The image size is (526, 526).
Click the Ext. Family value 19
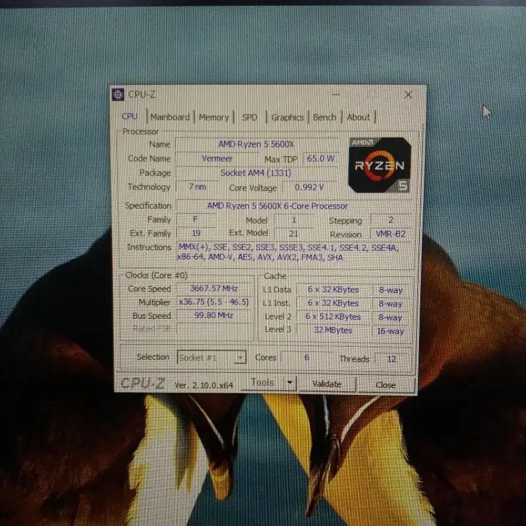click(x=196, y=233)
